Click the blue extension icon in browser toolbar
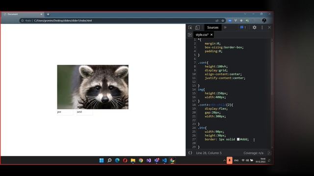Image resolution: width=314 pixels, height=176 pixels. coord(230,21)
